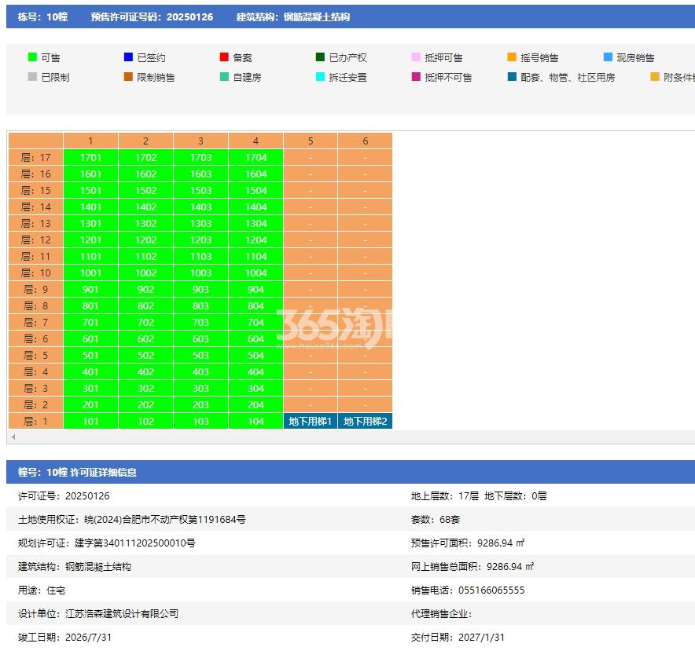Viewport: 695px width, 658px height.
Task: Click the cyan 拆迁安置 legend swatch
Action: point(320,77)
